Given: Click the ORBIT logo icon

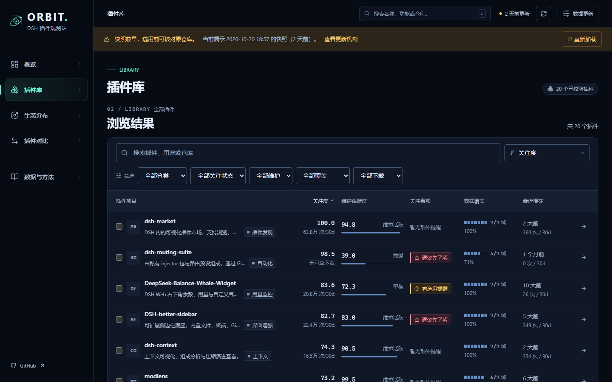Looking at the screenshot, I should tap(16, 21).
